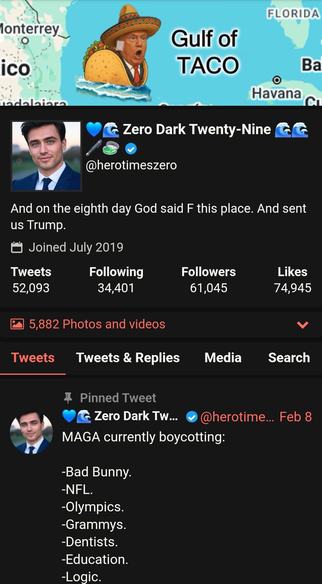Open the Likes count 74,945
The height and width of the screenshot is (584, 322).
pyautogui.click(x=292, y=280)
